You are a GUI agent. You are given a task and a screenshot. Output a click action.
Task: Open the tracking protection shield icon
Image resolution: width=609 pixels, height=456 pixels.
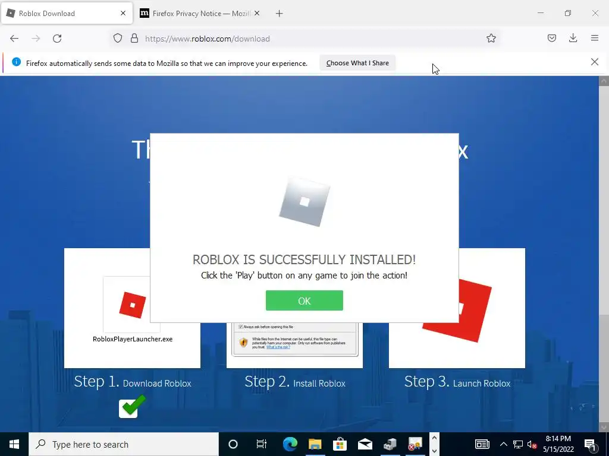tap(118, 39)
